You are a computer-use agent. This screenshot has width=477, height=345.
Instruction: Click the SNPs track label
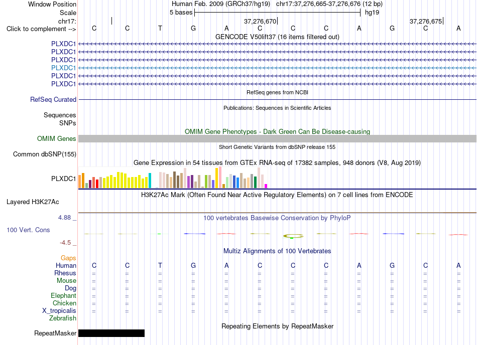click(x=68, y=123)
